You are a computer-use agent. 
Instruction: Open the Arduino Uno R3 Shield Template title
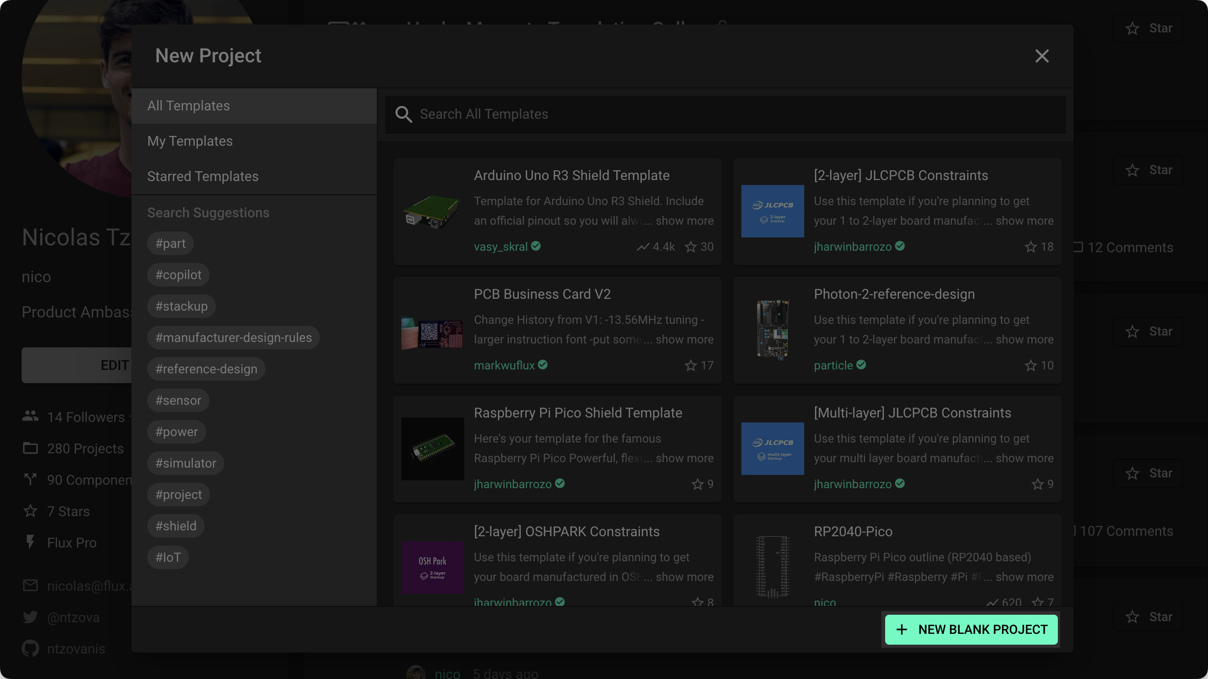572,176
